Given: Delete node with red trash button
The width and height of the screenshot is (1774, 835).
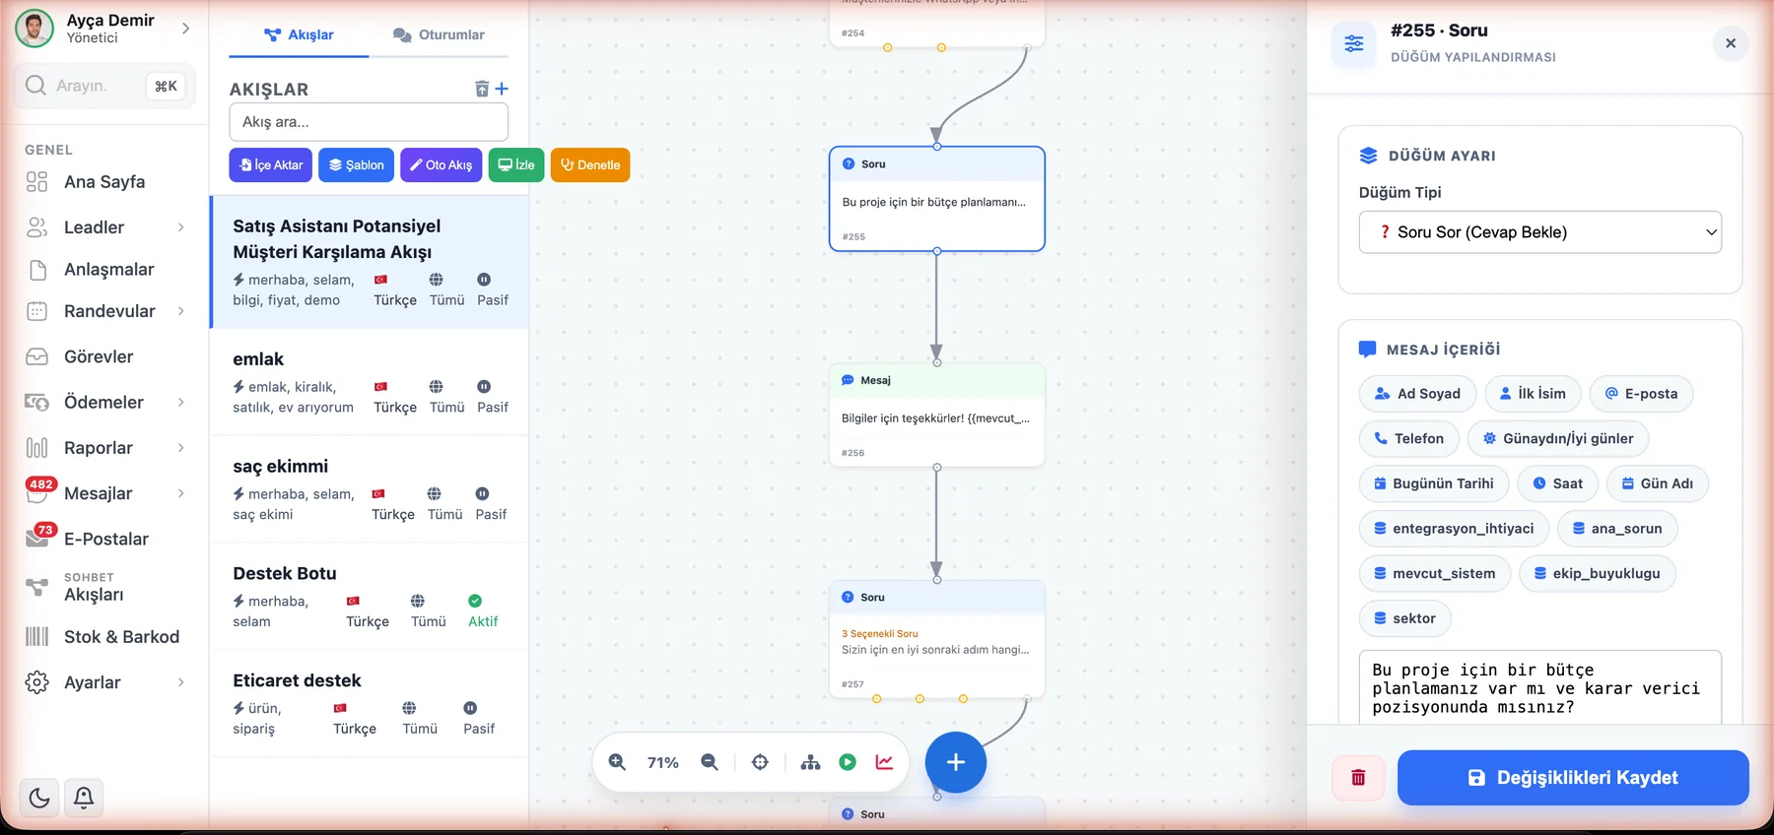Looking at the screenshot, I should [x=1358, y=778].
